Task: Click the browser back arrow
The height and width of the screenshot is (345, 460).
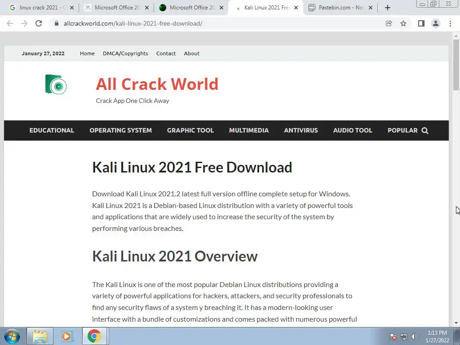Action: pyautogui.click(x=10, y=23)
